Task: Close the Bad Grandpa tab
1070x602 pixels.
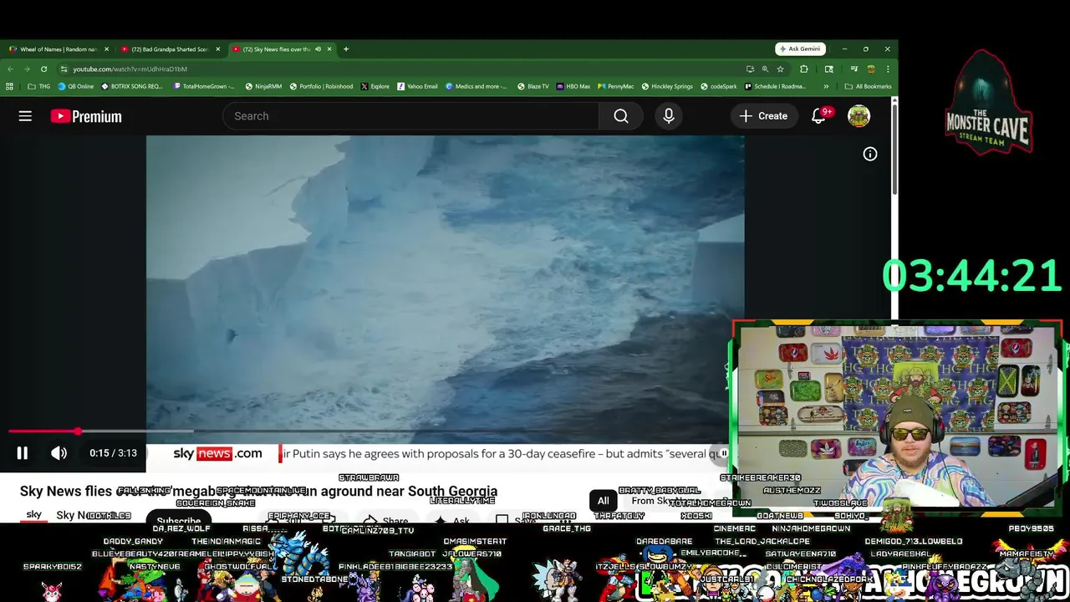Action: click(x=218, y=49)
